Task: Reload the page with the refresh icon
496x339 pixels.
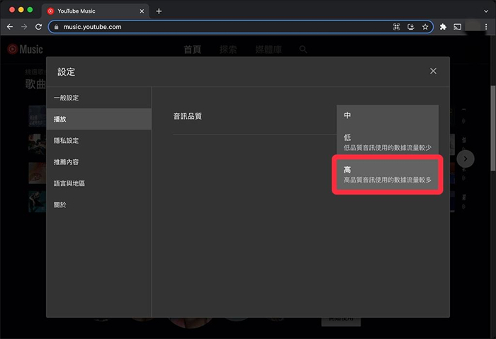Action: coord(40,27)
